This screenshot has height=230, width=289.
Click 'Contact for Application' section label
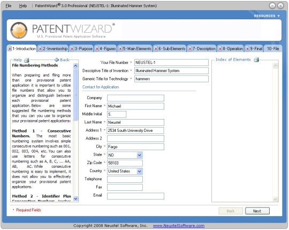101,87
